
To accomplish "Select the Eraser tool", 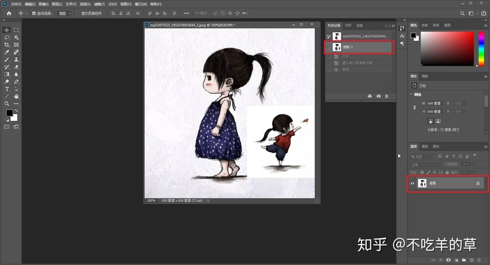I will [x=16, y=67].
